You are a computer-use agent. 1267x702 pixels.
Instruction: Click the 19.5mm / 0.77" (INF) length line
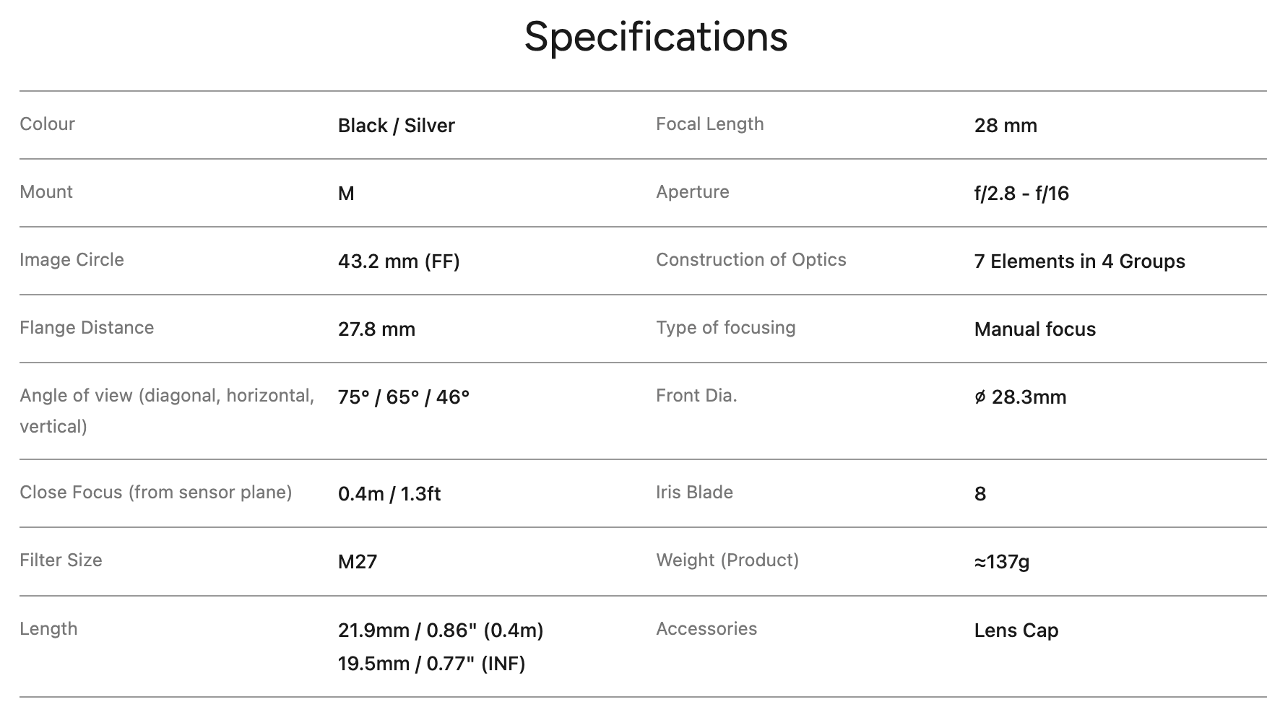431,664
